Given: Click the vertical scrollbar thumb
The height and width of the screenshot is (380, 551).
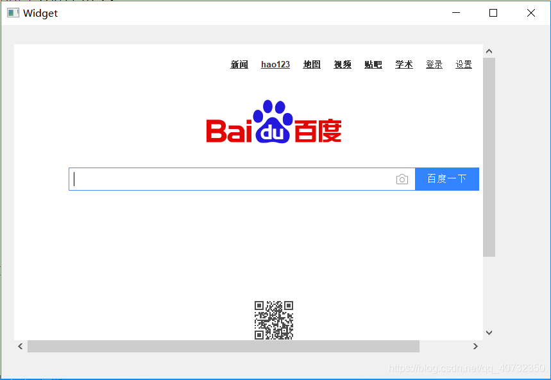Looking at the screenshot, I should [489, 157].
